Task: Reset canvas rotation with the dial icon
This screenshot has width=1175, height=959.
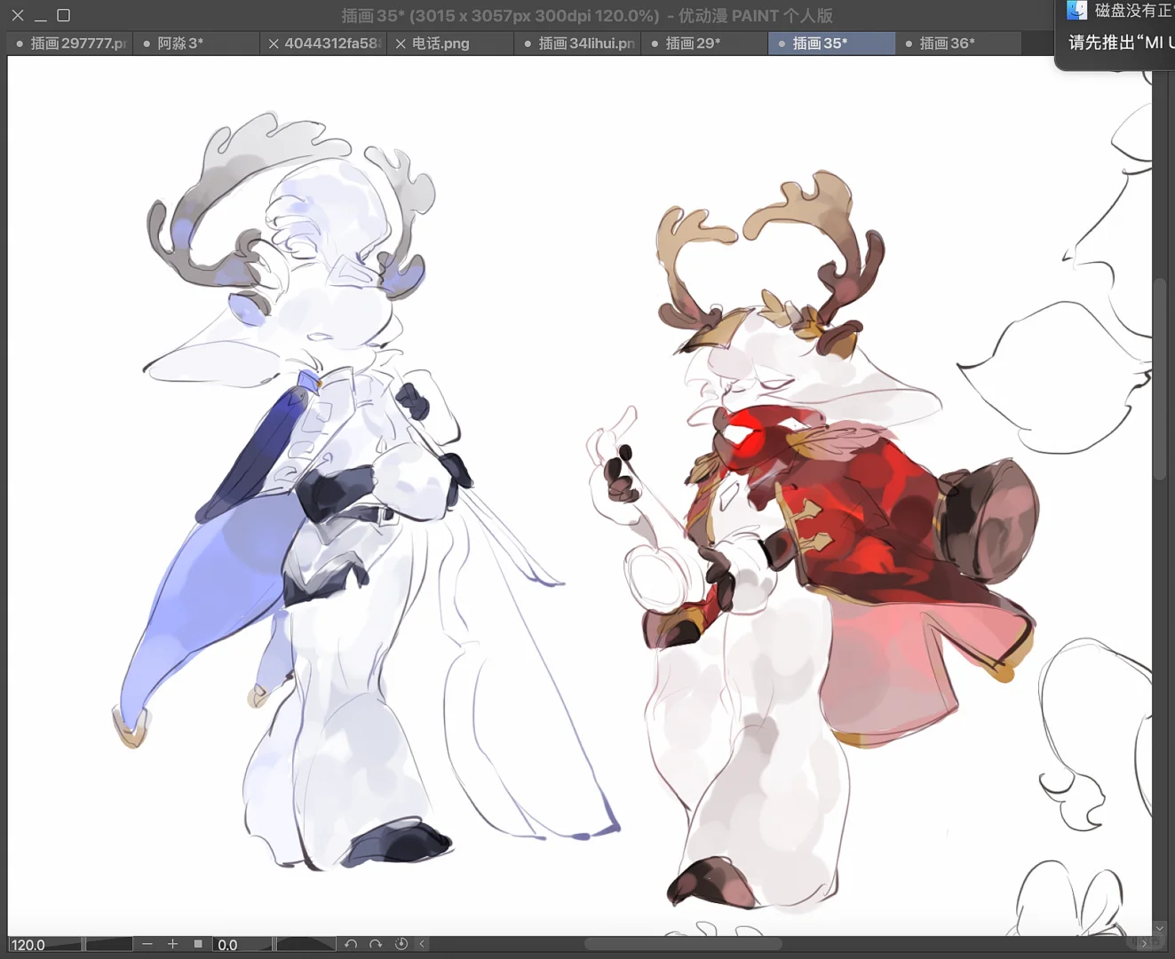Action: pos(401,944)
